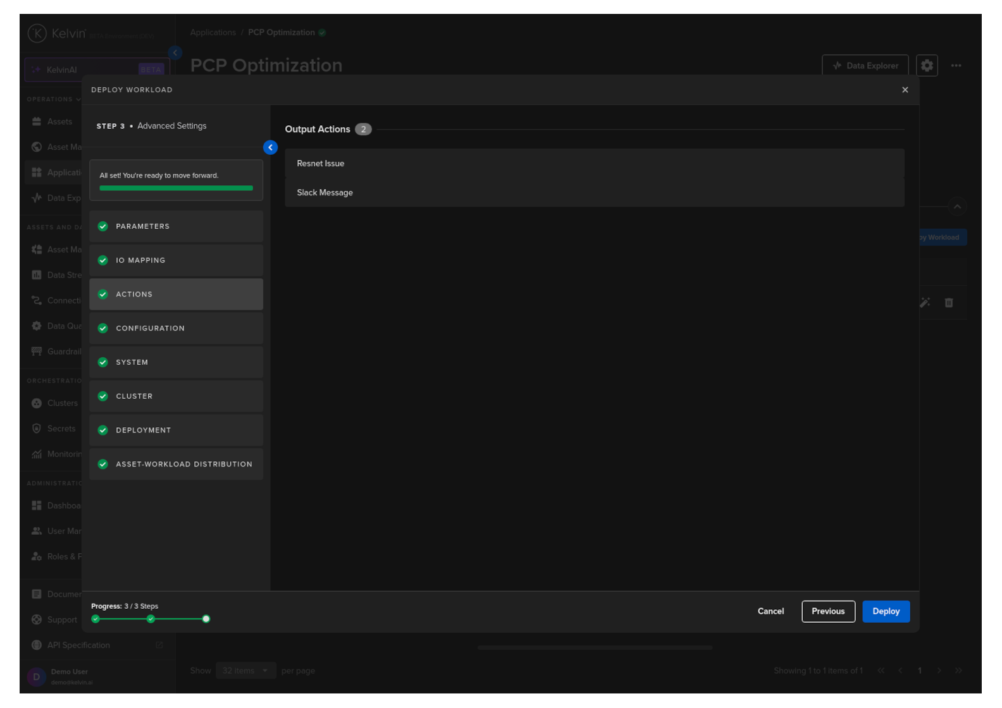Go to the last page of results
Viewport: 1002px width, 708px height.
coord(958,671)
